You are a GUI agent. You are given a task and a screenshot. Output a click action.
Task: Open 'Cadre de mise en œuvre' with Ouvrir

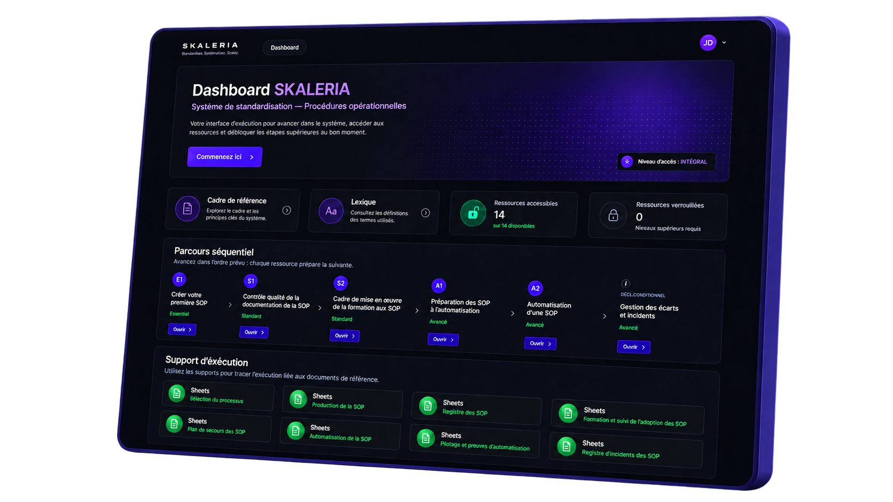click(x=344, y=336)
